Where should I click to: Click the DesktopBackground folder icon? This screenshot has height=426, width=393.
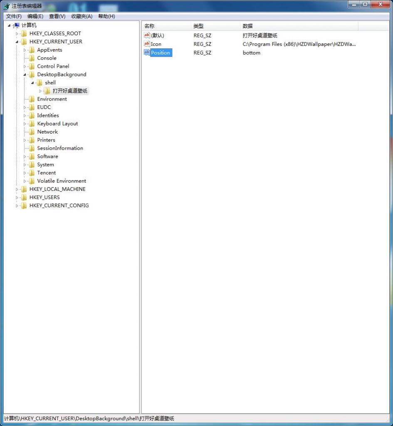[32, 74]
